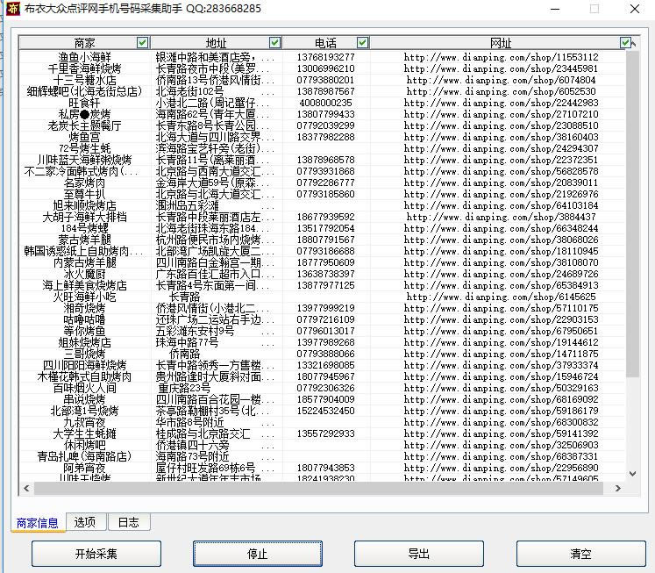This screenshot has height=573, width=655.
Task: Select the 商家信息 tab
Action: (38, 523)
